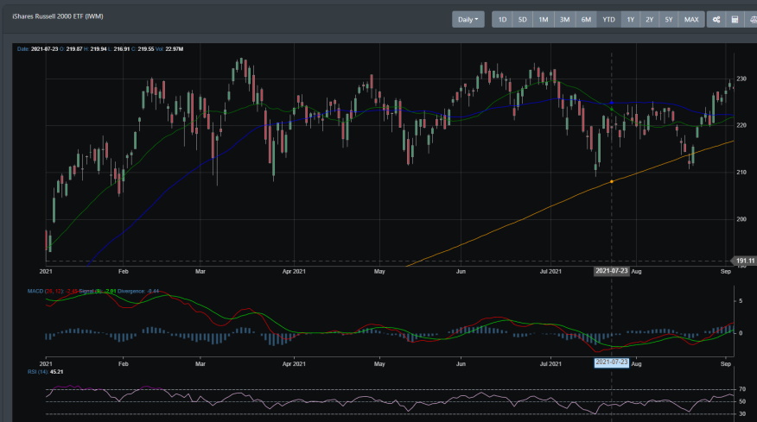Screen dimensions: 757x422
Task: Select the 1M range button
Action: (543, 19)
